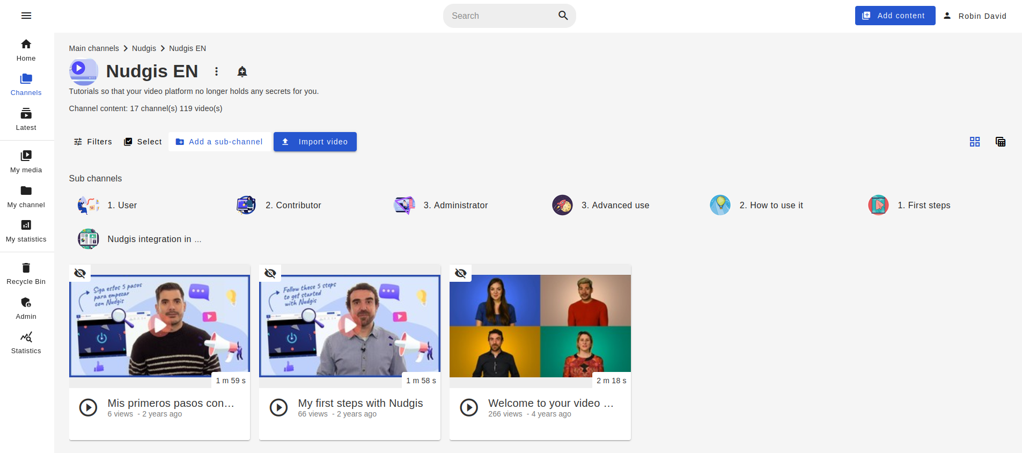Click the 'Sub channels' heading text
The height and width of the screenshot is (453, 1022).
point(95,178)
